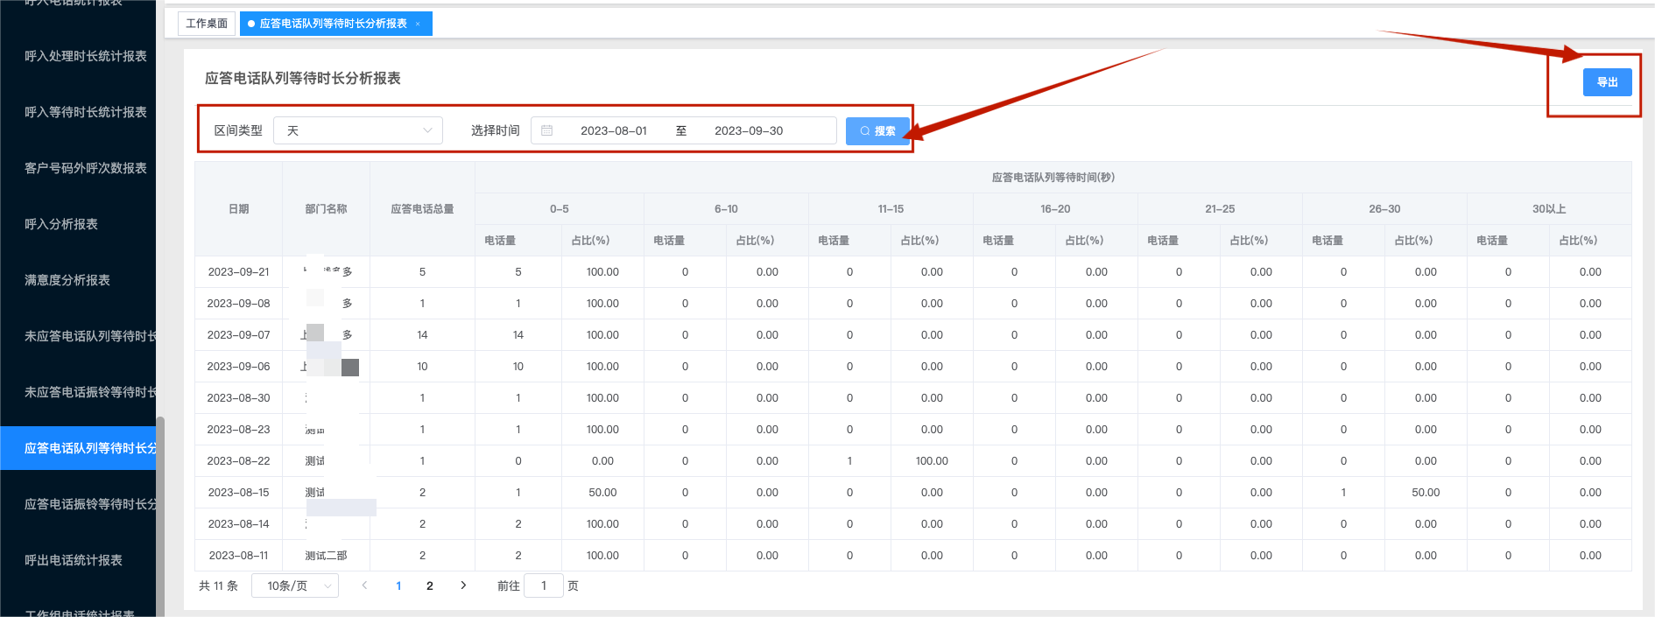1655x617 pixels.
Task: Click date cell 2023-09-21
Action: (x=239, y=272)
